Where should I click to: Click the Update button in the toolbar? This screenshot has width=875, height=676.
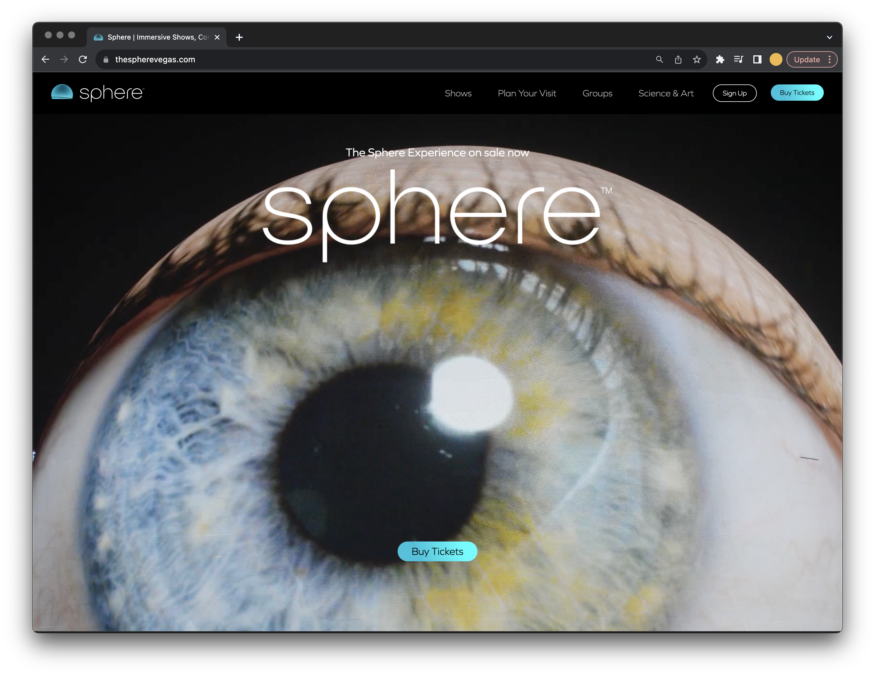tap(807, 59)
